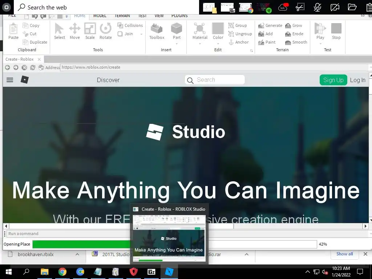Expand the Part dropdown arrow
Screen dimensions: 372x279
pos(177,44)
